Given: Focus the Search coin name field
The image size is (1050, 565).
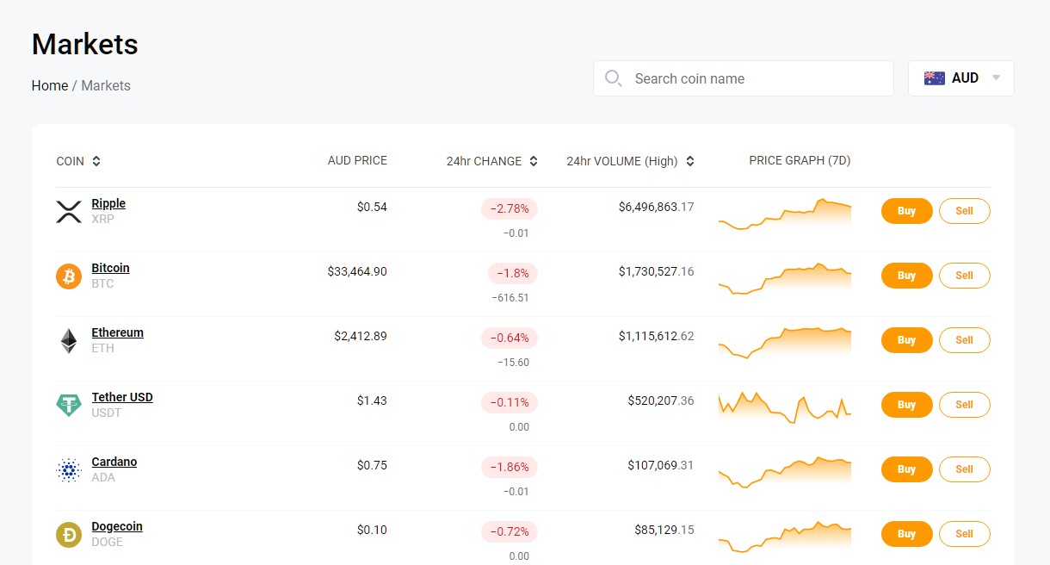Looking at the screenshot, I should tap(744, 78).
